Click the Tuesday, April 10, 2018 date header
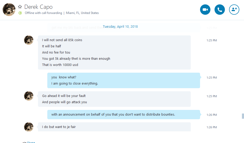 [120, 26]
